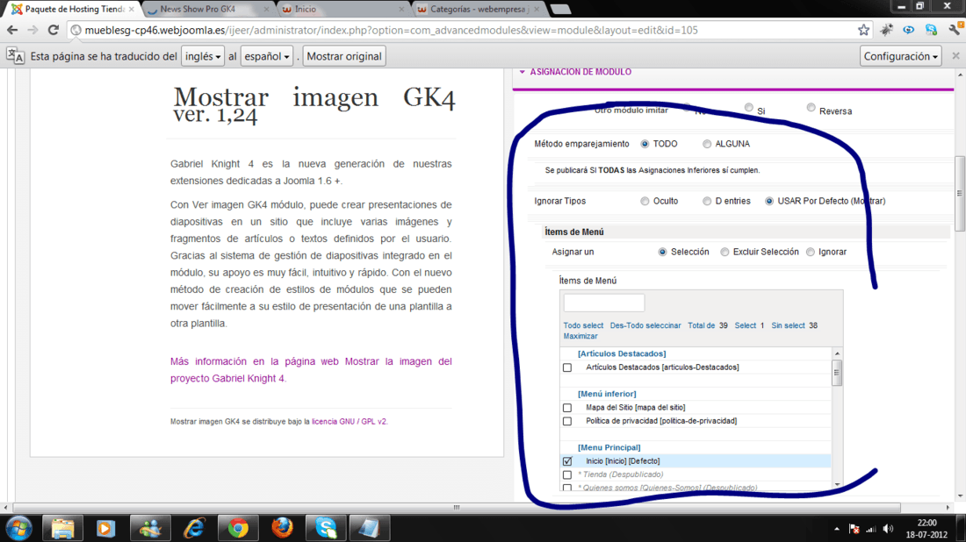Open the bug extension icon in toolbar
The height and width of the screenshot is (542, 966).
pyautogui.click(x=887, y=30)
